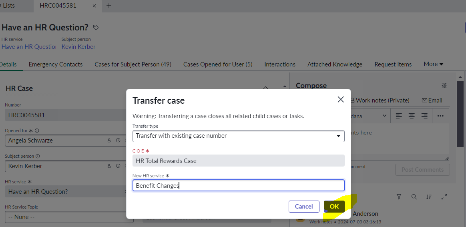The image size is (466, 227).
Task: Expand the More tabs menu
Action: point(433,64)
